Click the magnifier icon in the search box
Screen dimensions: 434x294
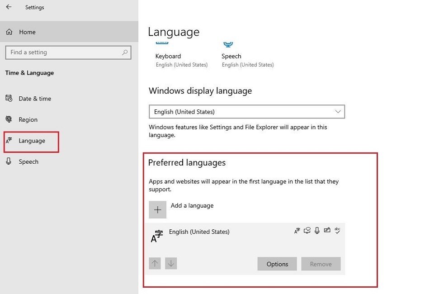[125, 52]
